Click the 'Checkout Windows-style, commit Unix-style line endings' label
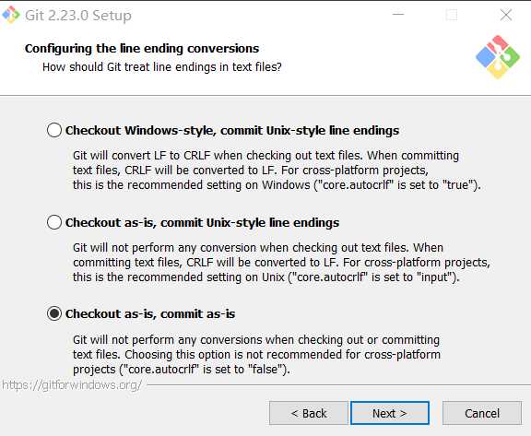 click(232, 131)
